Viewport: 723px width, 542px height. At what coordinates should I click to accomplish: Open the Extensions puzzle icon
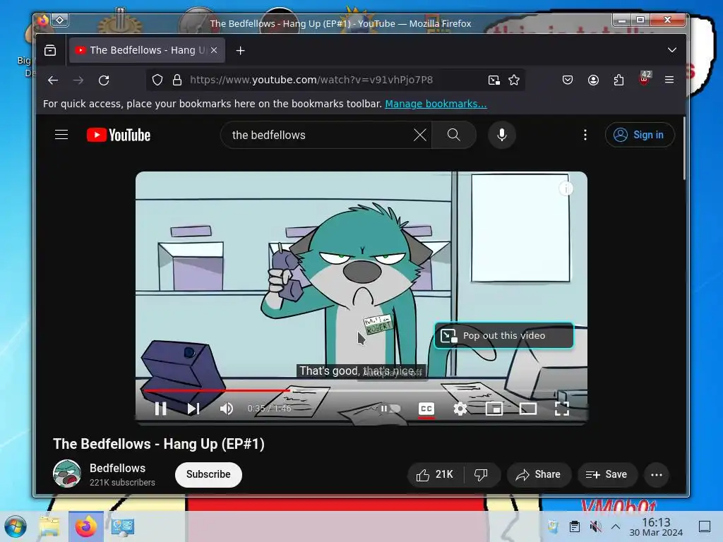click(x=619, y=80)
